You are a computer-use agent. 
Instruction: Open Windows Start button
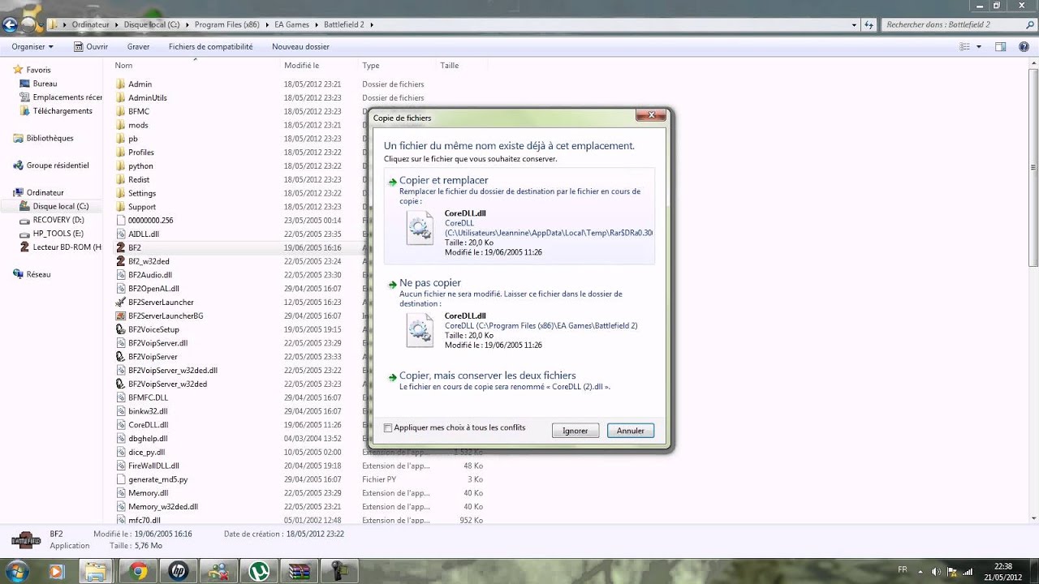(x=16, y=571)
